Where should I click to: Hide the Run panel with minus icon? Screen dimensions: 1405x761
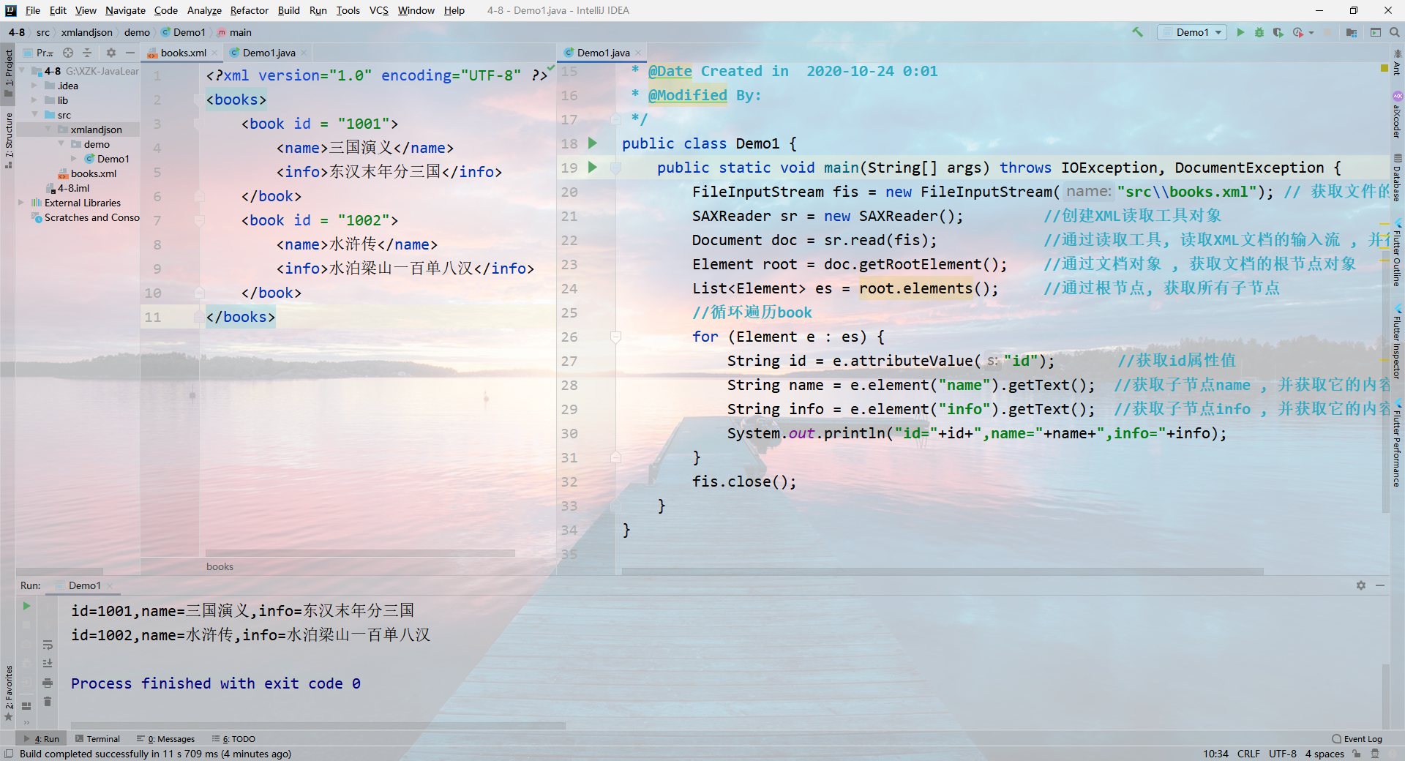[x=1380, y=585]
